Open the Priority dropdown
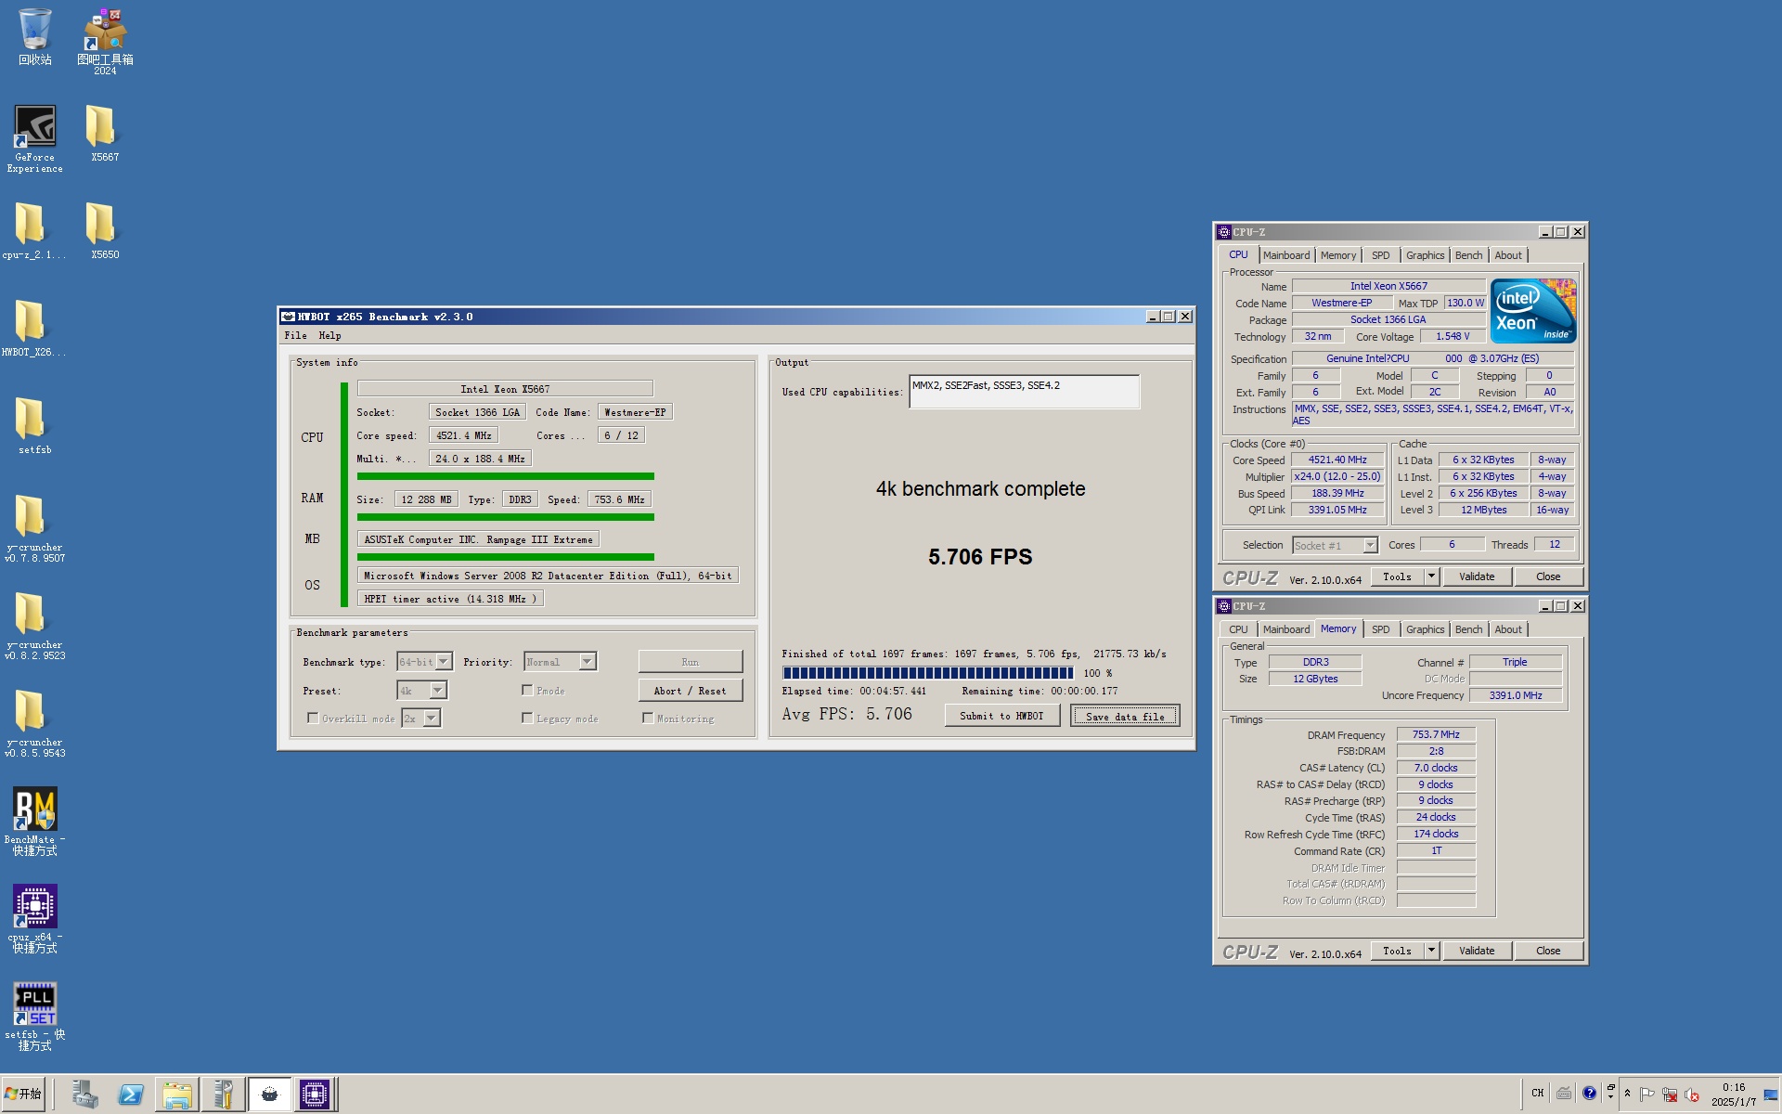1782x1114 pixels. point(588,662)
